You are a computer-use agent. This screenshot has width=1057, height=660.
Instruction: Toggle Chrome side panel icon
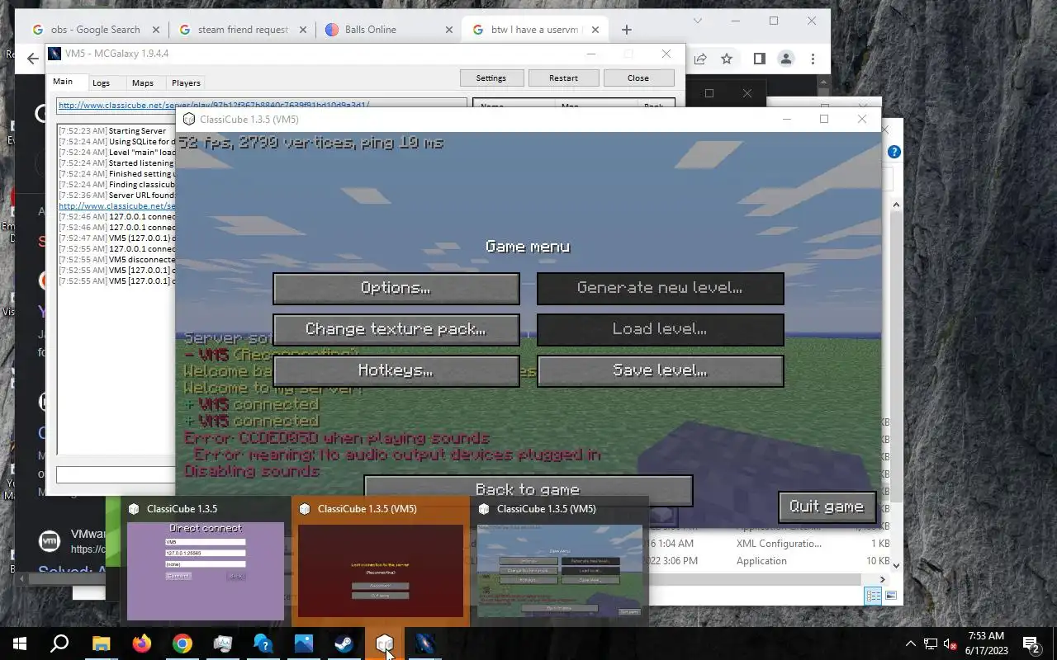point(759,59)
